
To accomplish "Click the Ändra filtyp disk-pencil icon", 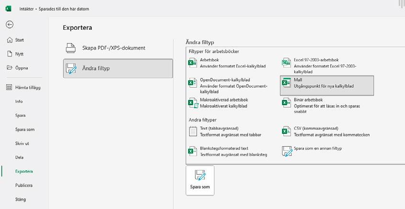I will point(71,69).
